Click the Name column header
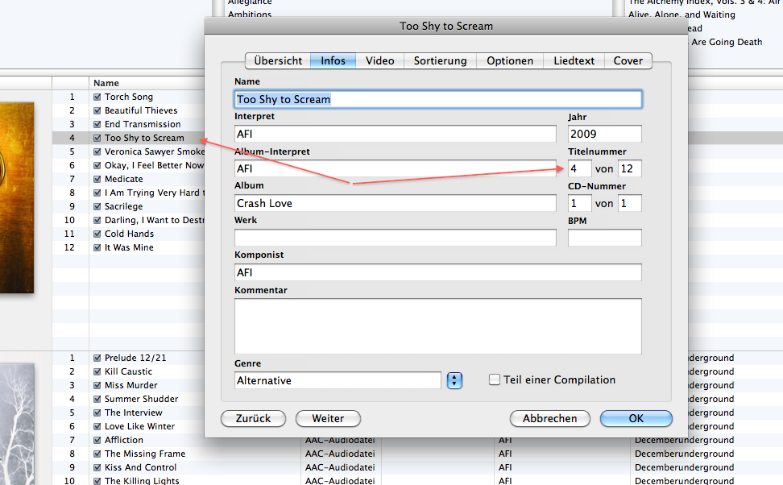This screenshot has height=485, width=783. point(147,83)
